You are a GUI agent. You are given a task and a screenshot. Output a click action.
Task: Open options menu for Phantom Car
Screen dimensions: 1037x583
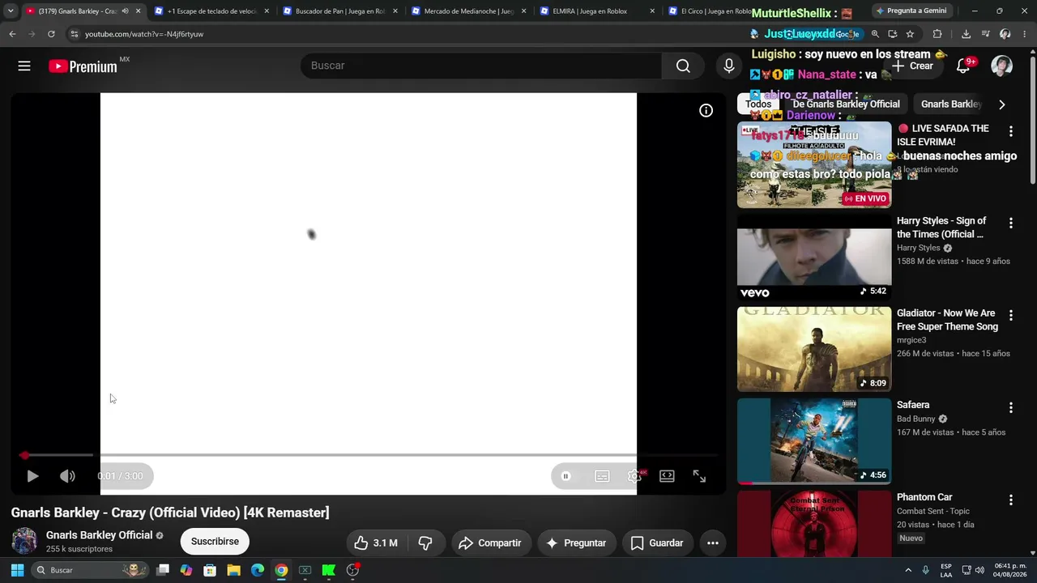[1010, 500]
